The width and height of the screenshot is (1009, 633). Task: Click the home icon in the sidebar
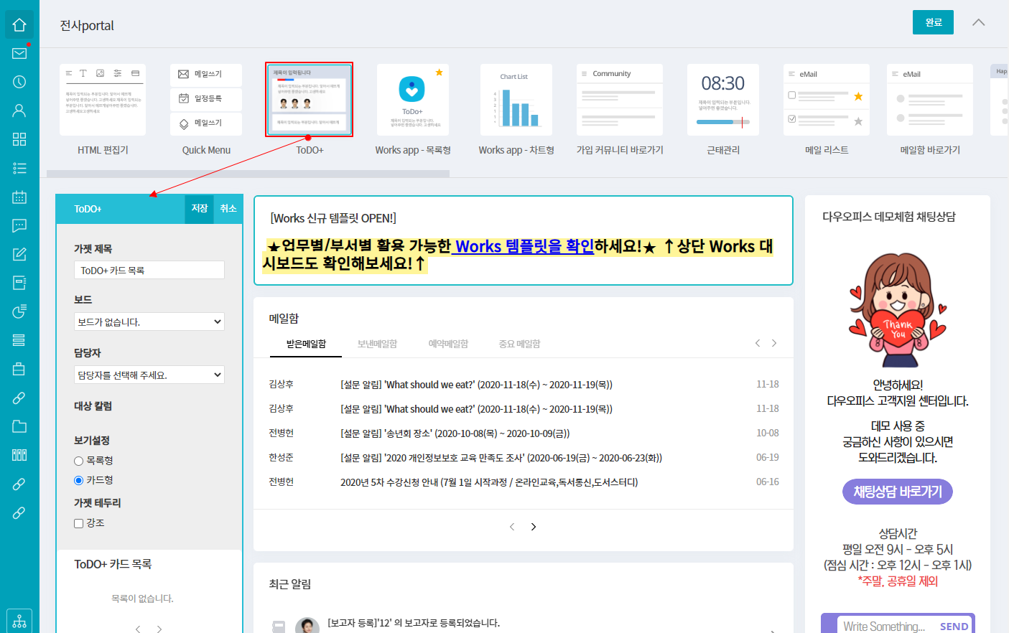click(19, 25)
